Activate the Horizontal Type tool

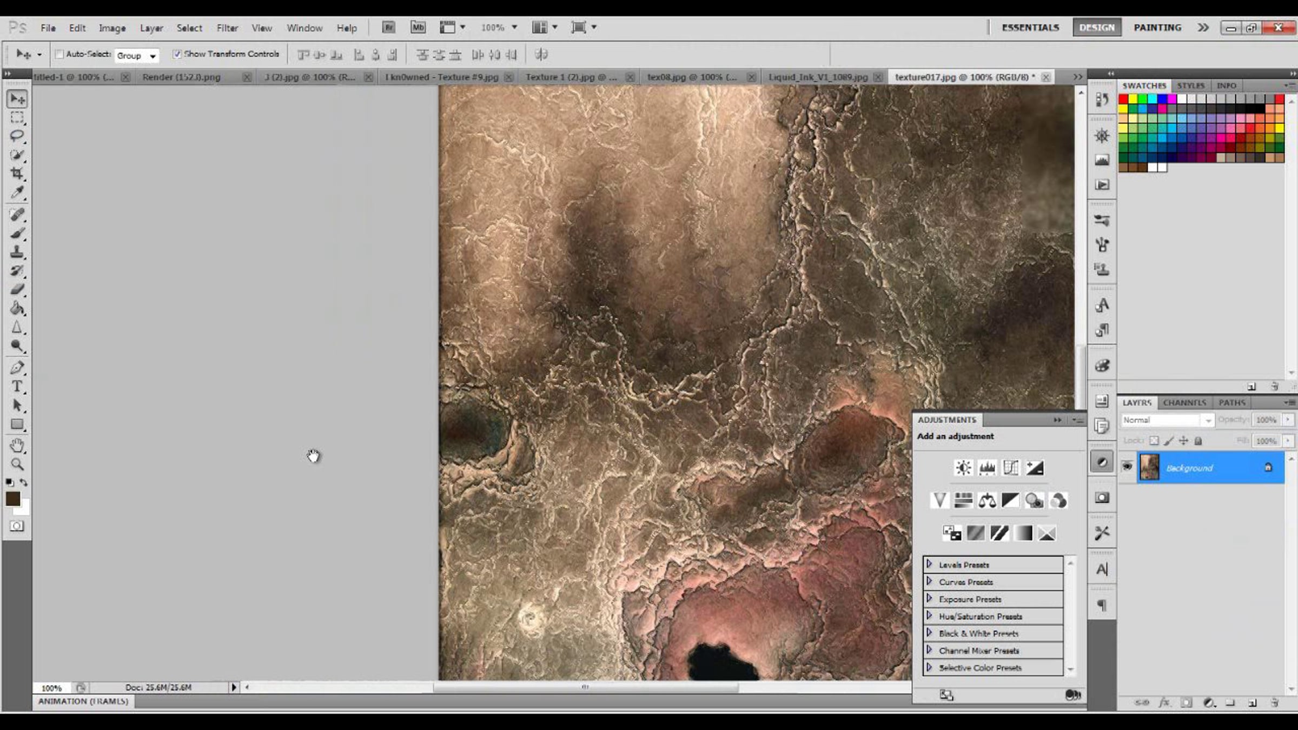click(x=17, y=387)
